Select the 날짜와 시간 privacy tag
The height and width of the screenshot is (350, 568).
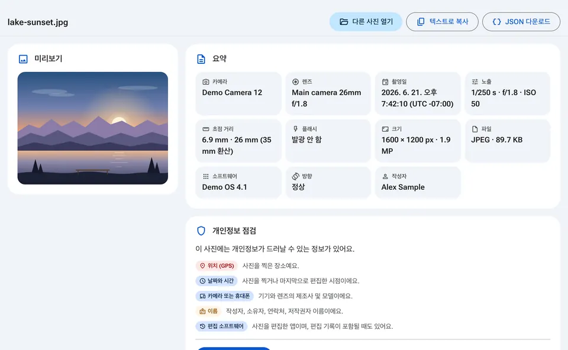point(217,281)
